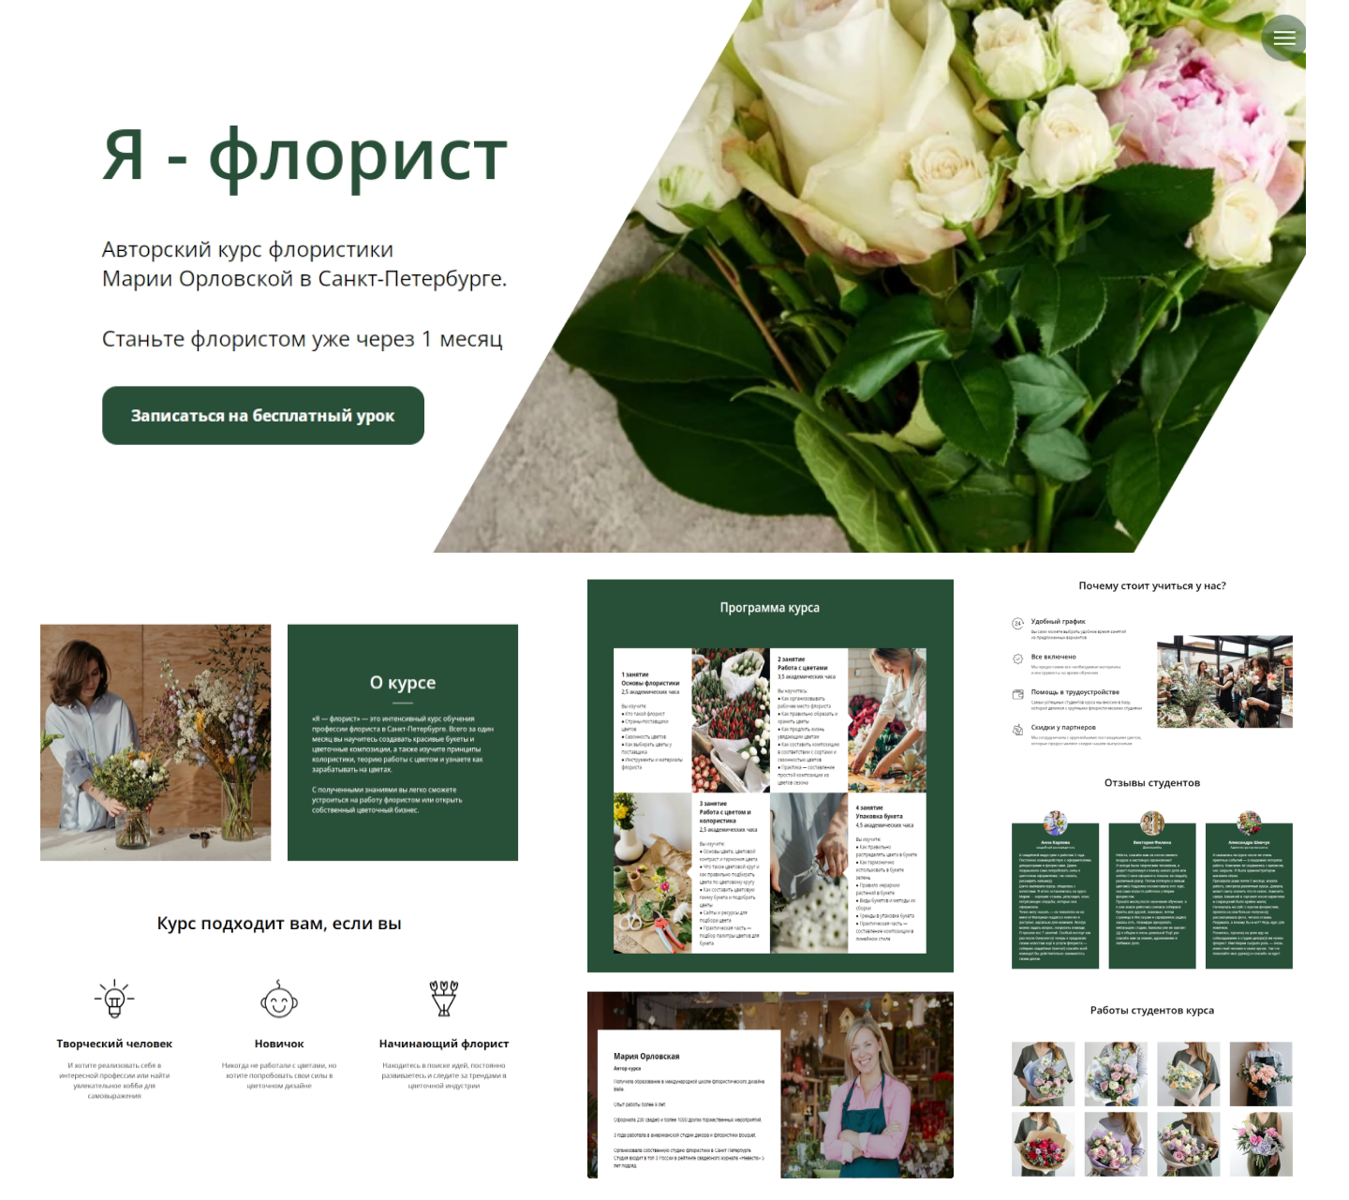This screenshot has height=1200, width=1349.
Task: Click the lightbulb 'Творческий человек' icon
Action: tap(114, 999)
